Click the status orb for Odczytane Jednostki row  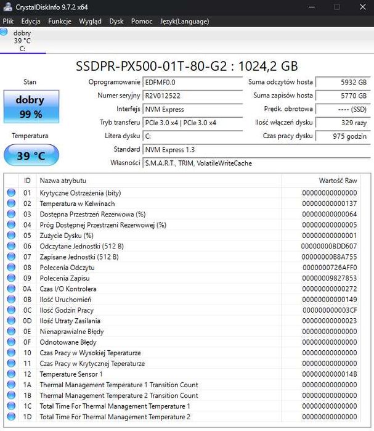pyautogui.click(x=11, y=246)
